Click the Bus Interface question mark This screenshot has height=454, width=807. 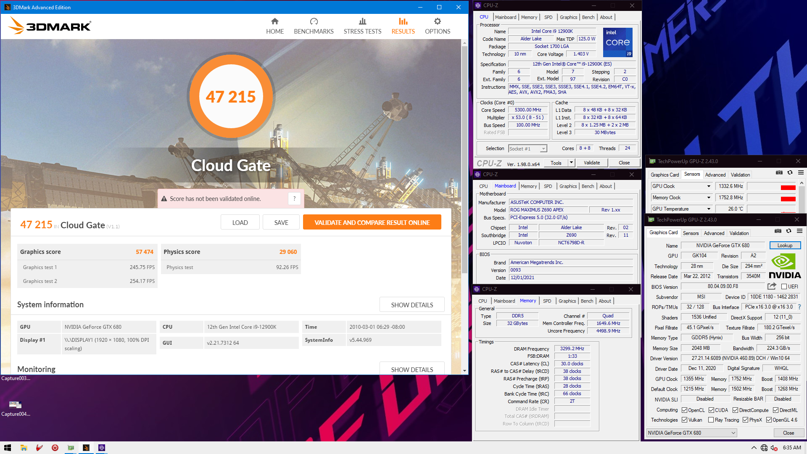799,307
